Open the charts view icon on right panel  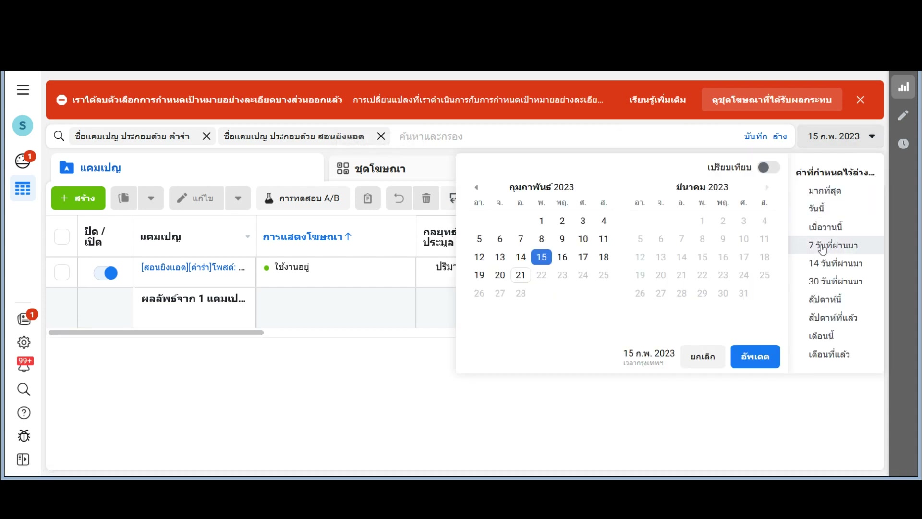click(903, 87)
